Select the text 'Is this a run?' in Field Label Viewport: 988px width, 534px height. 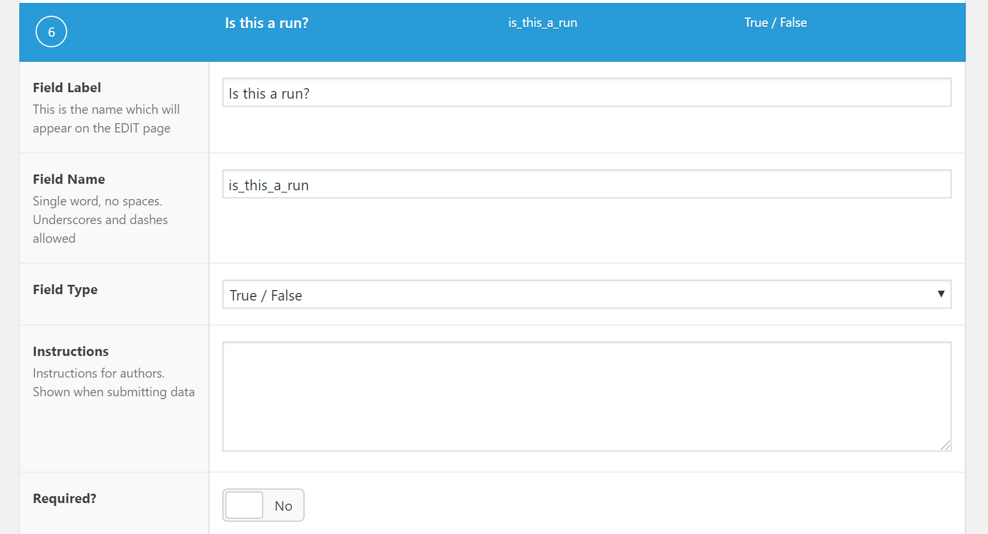(x=268, y=93)
